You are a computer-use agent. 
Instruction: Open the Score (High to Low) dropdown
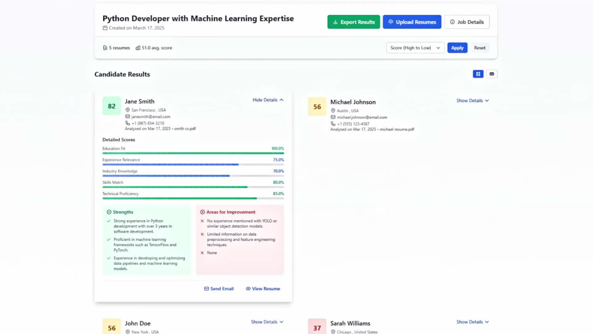415,47
